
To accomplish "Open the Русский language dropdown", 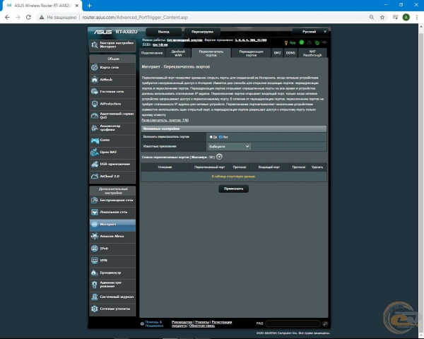I will [x=310, y=32].
